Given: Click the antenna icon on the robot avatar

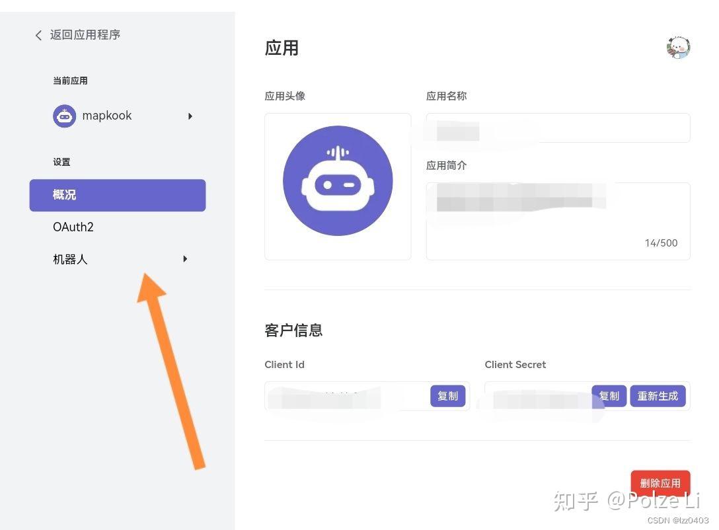Looking at the screenshot, I should [338, 153].
